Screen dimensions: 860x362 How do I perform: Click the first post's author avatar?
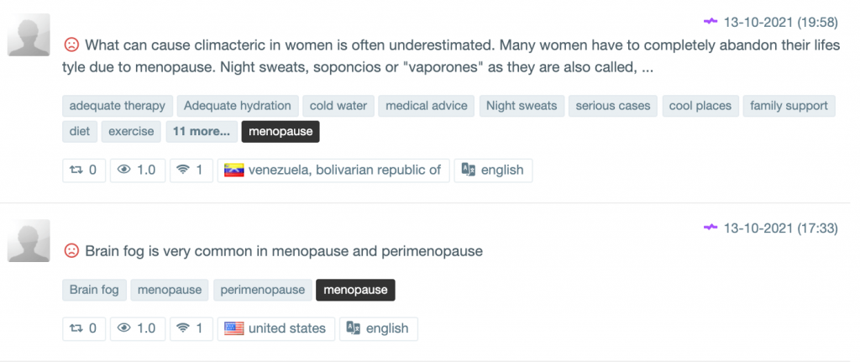[29, 35]
